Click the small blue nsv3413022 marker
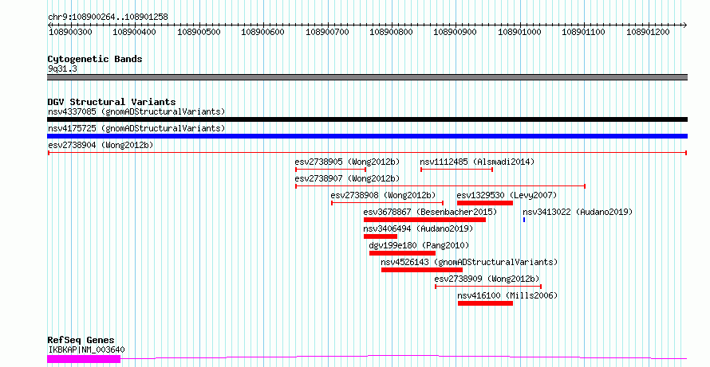710x367 pixels. [x=524, y=220]
